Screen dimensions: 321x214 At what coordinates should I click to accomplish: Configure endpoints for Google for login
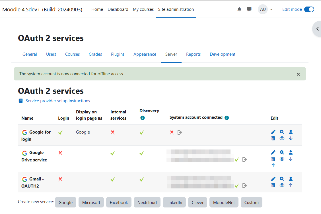[x=282, y=132]
